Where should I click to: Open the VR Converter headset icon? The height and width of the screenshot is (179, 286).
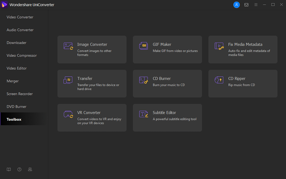68,114
